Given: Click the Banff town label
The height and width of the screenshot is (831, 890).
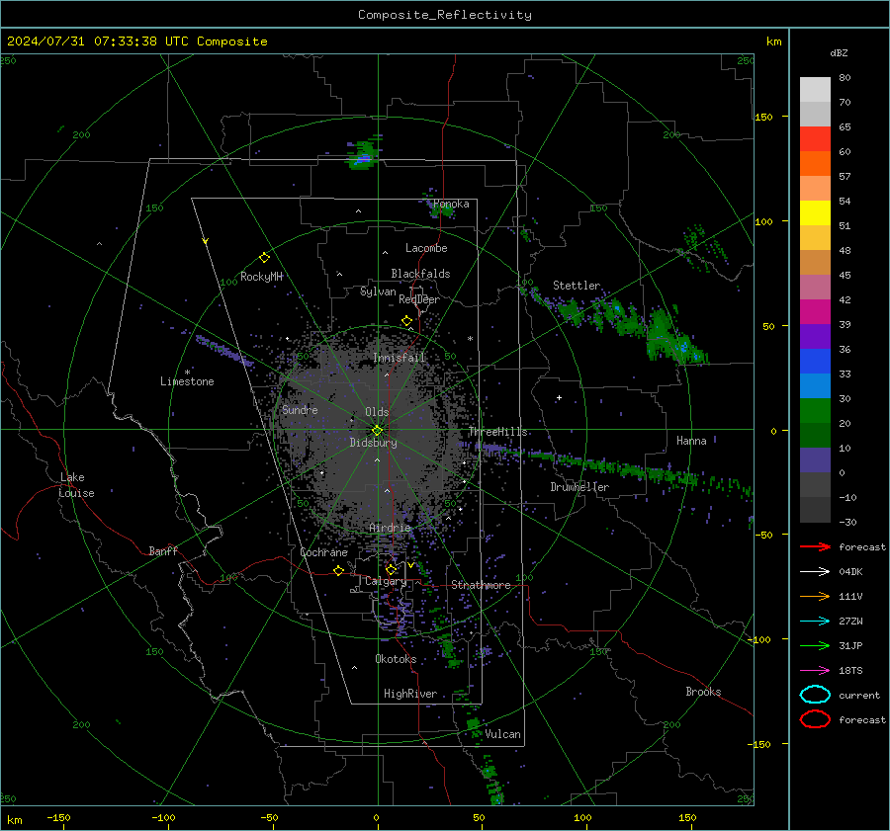Looking at the screenshot, I should (163, 550).
